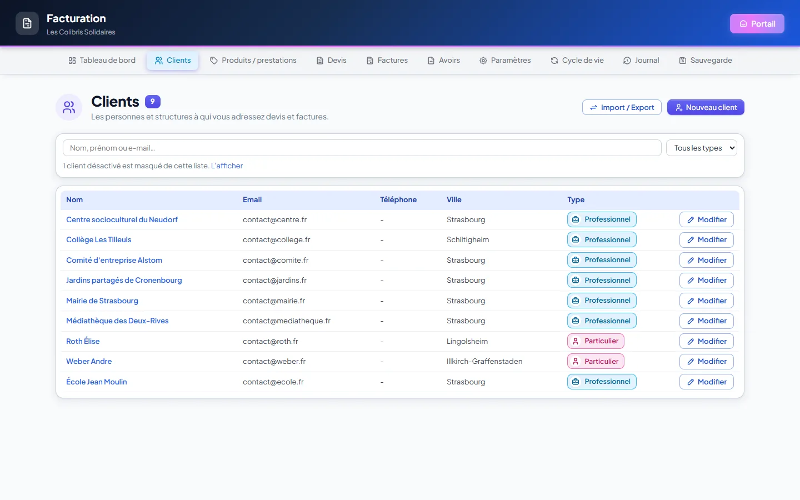Go to the Avoirs tab
800x500 pixels.
[444, 61]
